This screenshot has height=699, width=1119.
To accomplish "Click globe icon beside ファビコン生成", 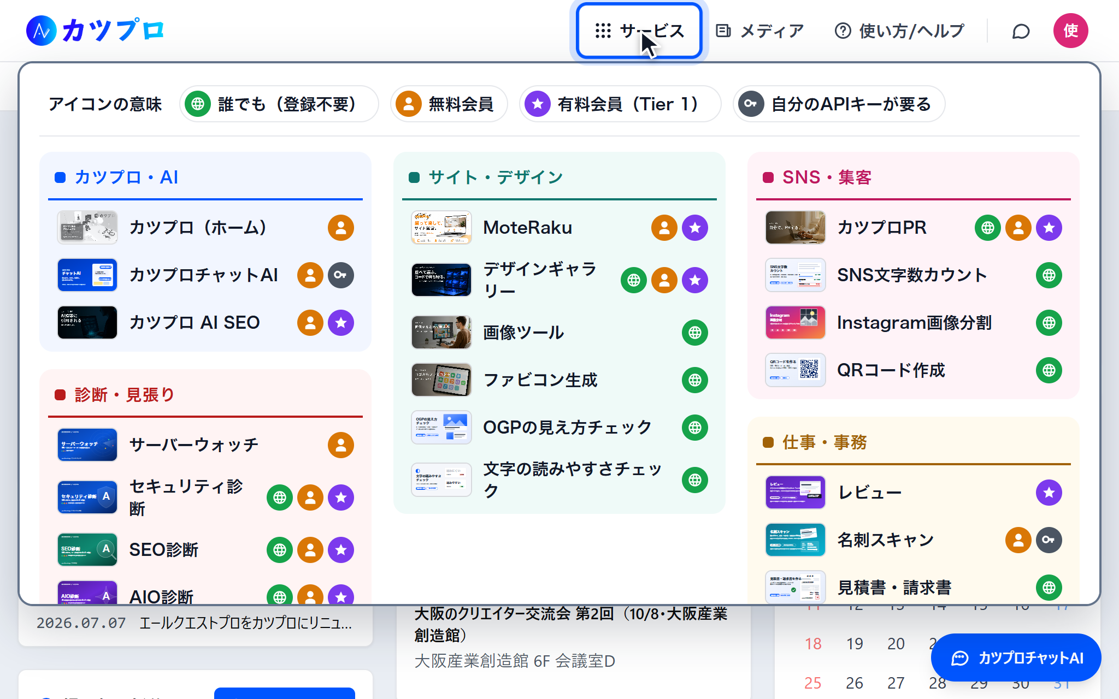I will (x=695, y=380).
